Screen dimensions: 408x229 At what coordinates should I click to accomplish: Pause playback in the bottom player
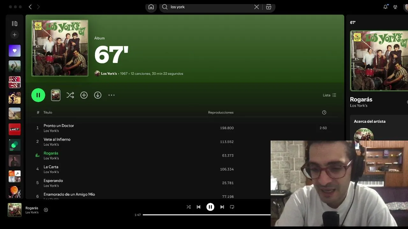(210, 207)
